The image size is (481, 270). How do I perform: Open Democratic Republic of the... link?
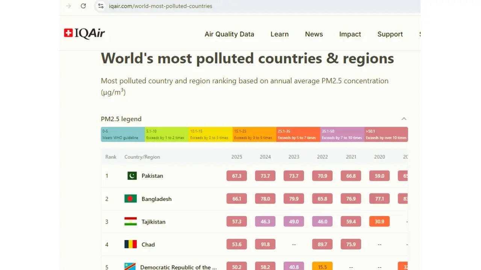point(178,267)
